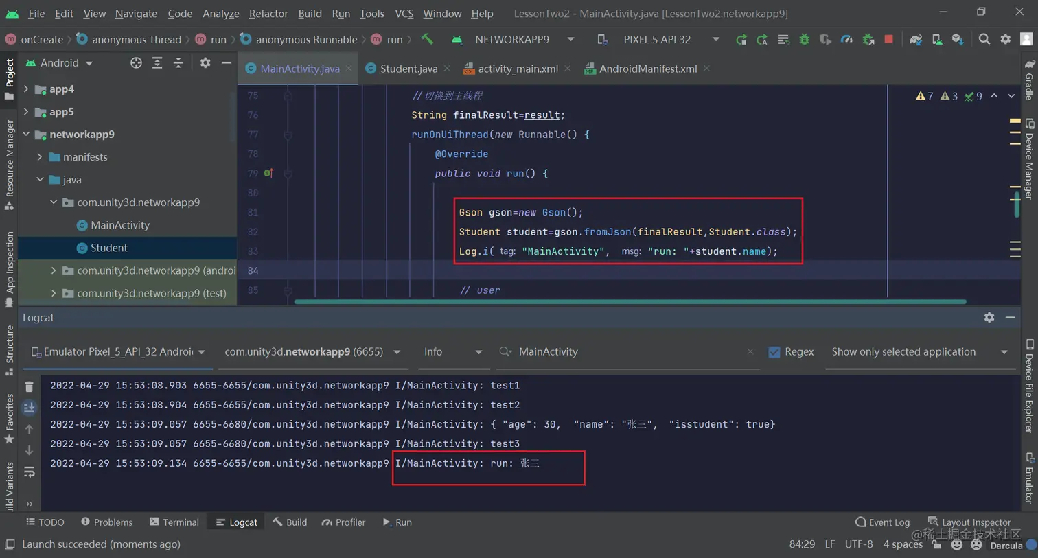
Task: Expand the app5 module
Action: 26,112
